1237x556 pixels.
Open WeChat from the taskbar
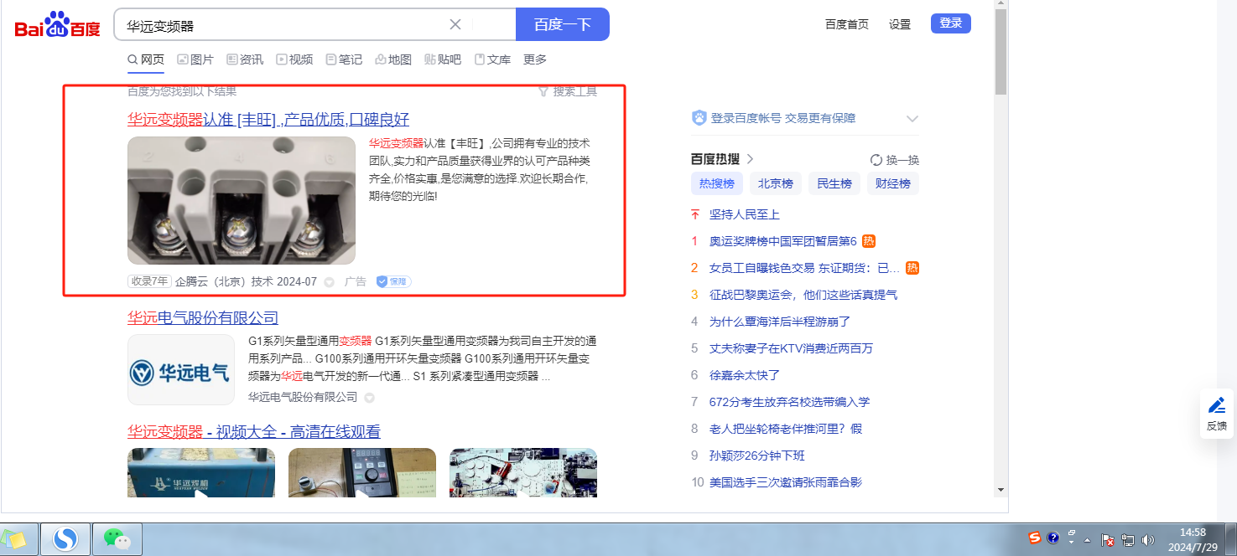(x=117, y=539)
